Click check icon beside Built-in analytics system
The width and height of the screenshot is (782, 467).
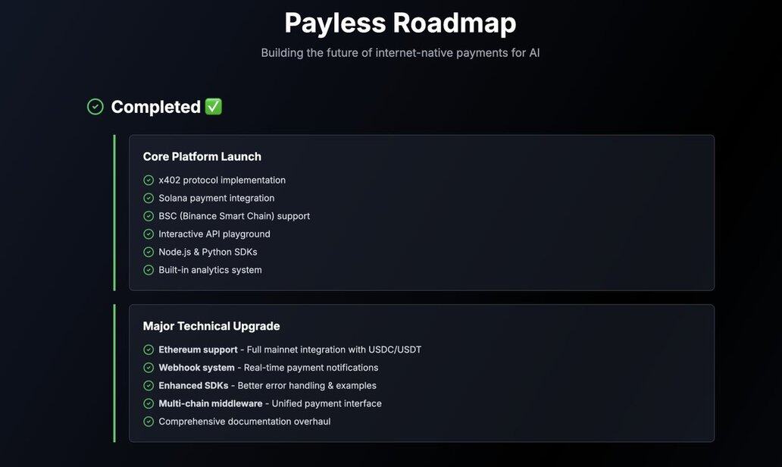click(149, 270)
